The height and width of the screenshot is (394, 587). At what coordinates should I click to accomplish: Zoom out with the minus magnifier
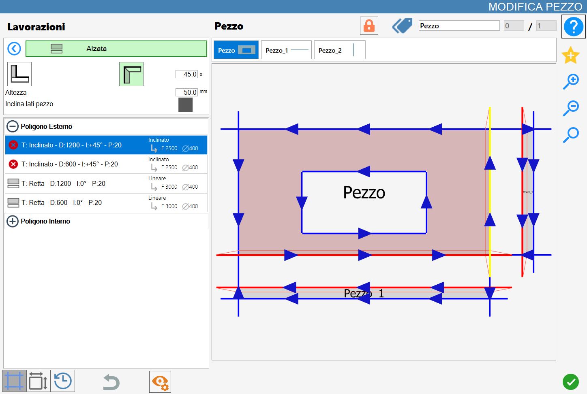click(x=571, y=108)
